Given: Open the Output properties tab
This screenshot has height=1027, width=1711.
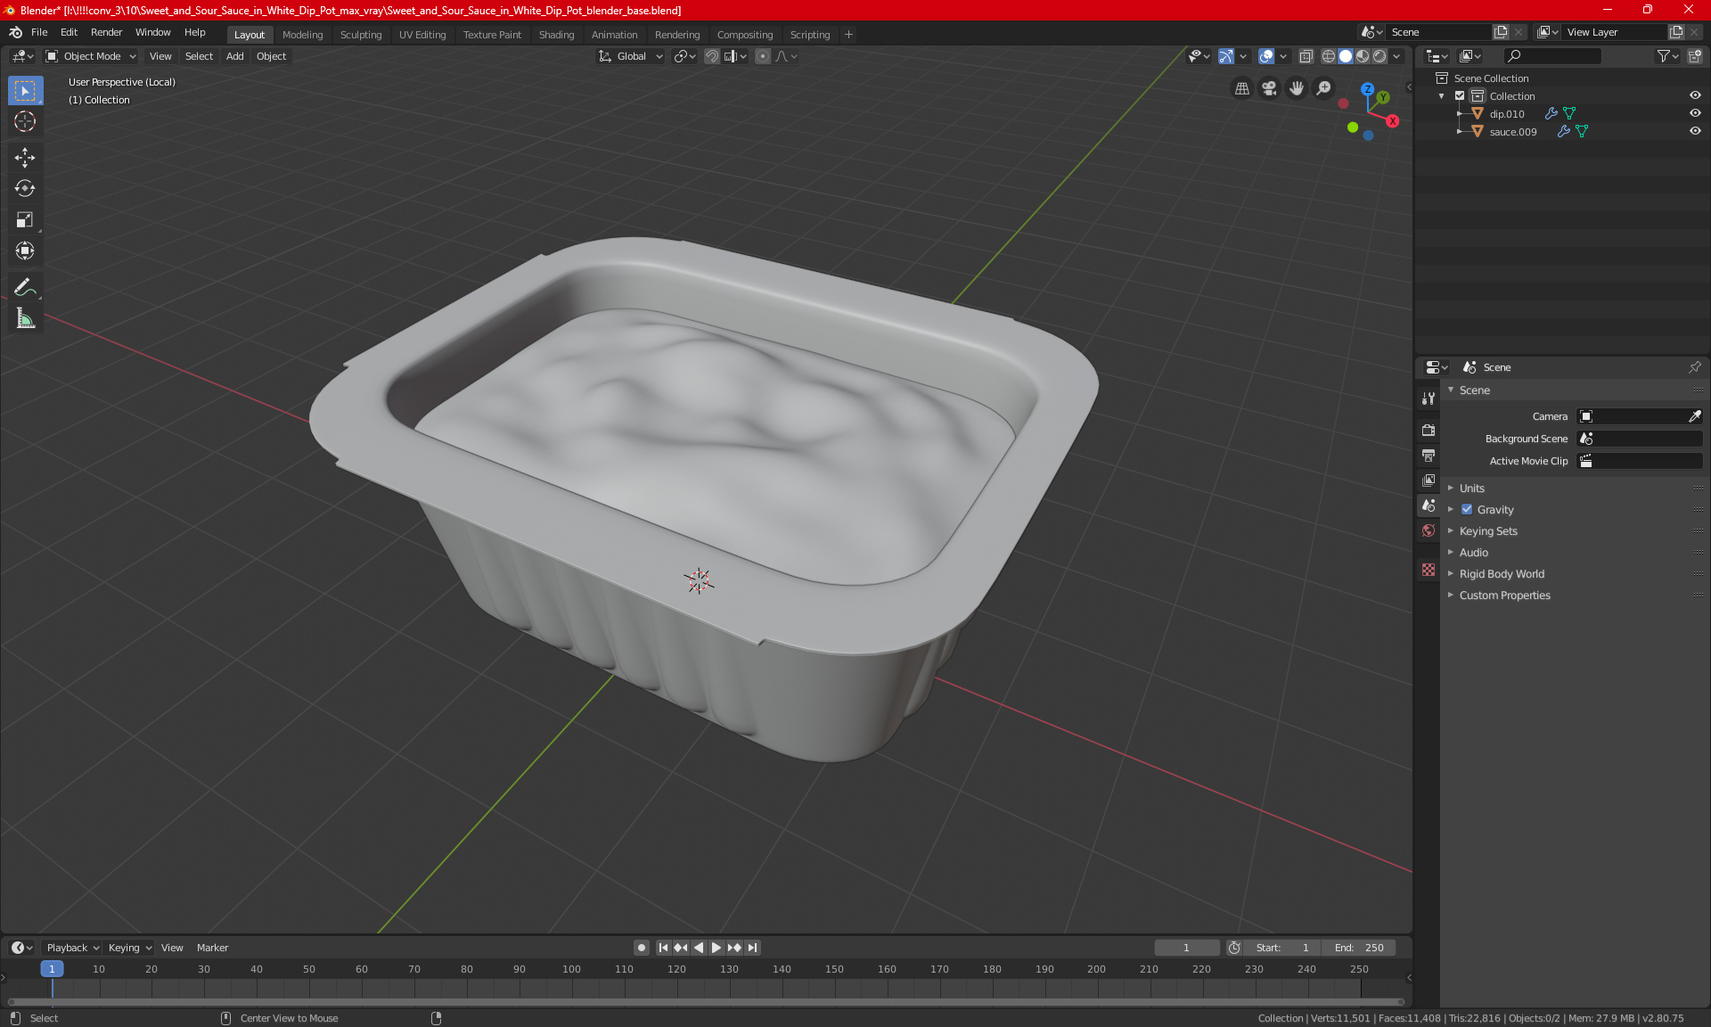Looking at the screenshot, I should click(x=1429, y=456).
